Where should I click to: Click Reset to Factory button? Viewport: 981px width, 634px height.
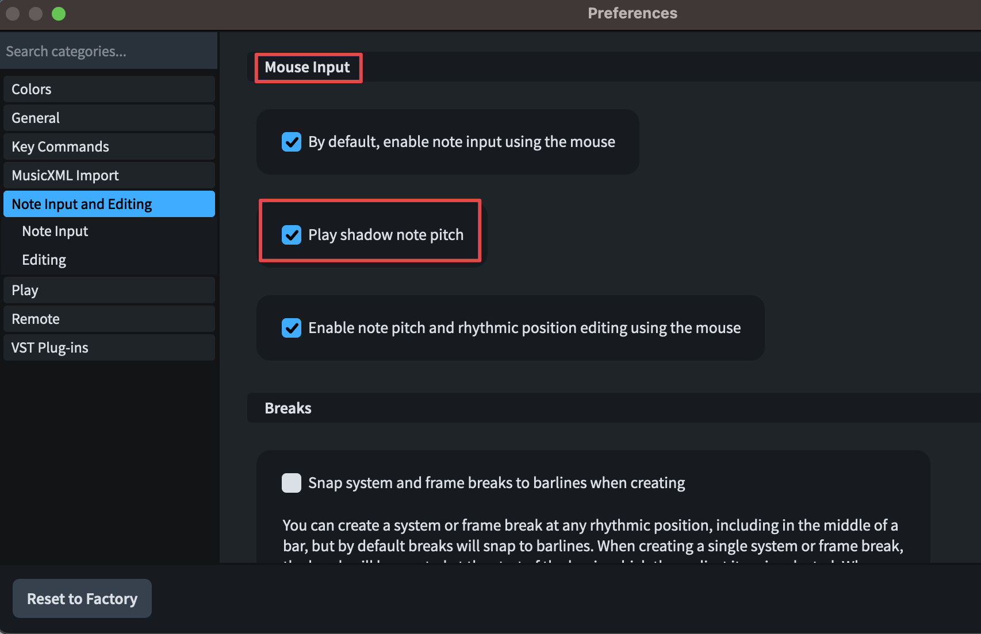click(82, 599)
